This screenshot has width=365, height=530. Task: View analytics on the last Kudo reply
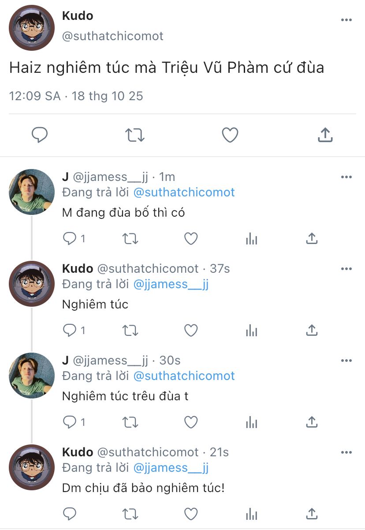pos(251,514)
